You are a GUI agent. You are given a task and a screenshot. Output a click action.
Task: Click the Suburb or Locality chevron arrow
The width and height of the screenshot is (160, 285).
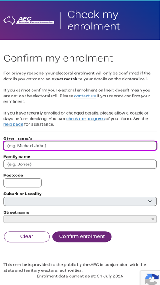point(150,201)
